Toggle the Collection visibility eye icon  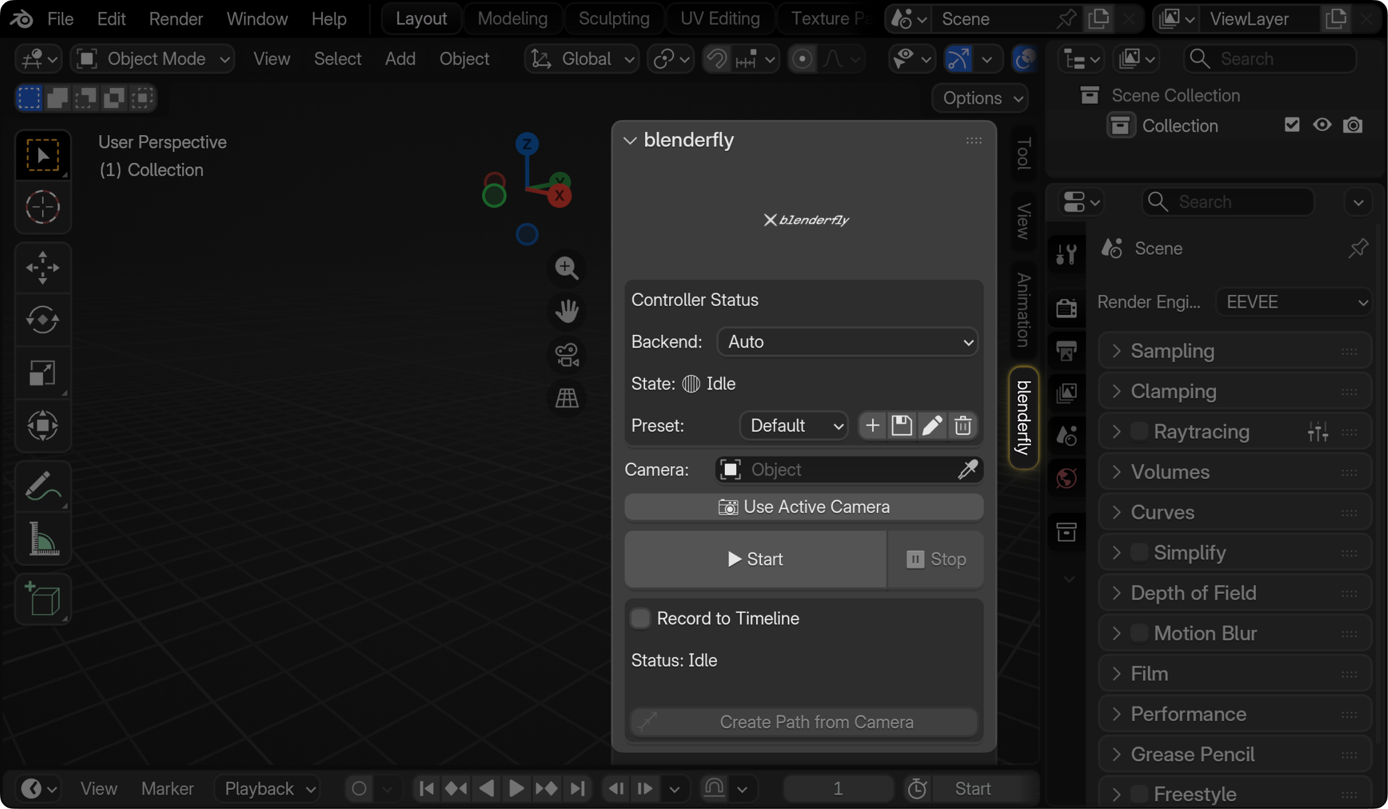tap(1322, 125)
